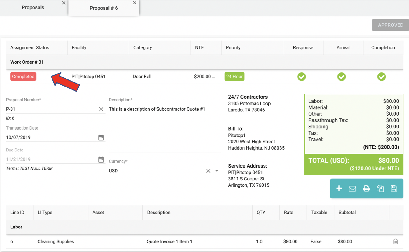Click the Response green checkmark
Viewport: 409px width, 252px height.
301,77
